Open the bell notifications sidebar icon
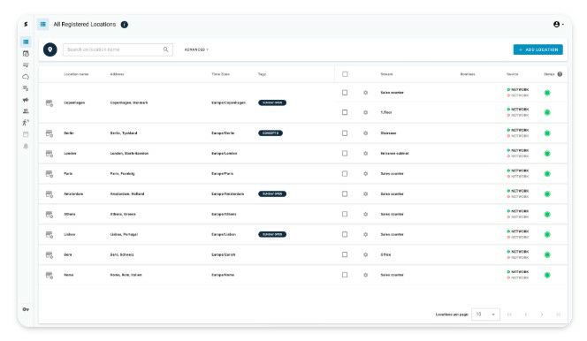Image resolution: width=587 pixels, height=341 pixels. pos(26,146)
